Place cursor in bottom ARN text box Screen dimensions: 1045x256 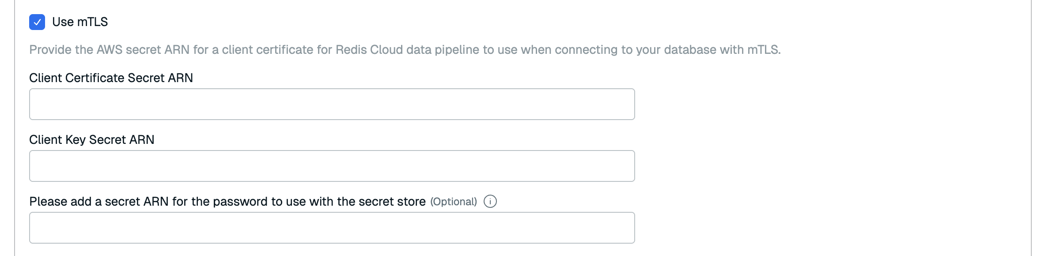(332, 228)
